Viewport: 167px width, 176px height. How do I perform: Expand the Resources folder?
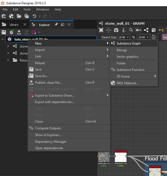[8, 60]
